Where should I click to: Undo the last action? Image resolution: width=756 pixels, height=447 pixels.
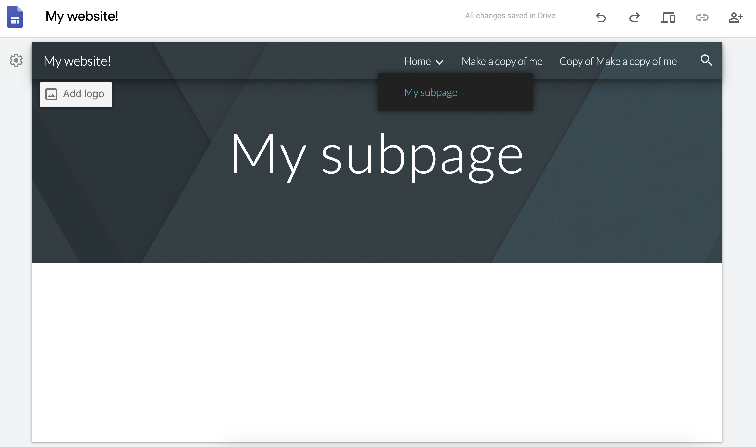click(x=601, y=17)
